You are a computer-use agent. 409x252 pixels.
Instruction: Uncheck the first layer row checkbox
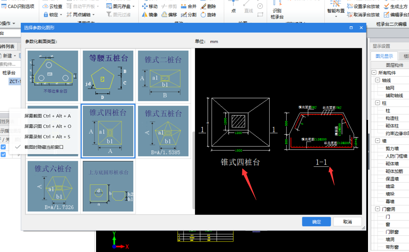pos(3,147)
